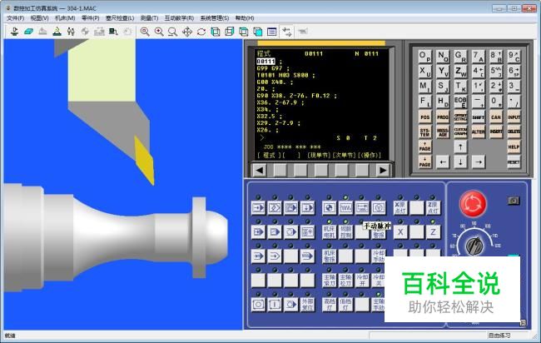Click the X U letter key
Screen dimensions: 541x343
click(424, 72)
